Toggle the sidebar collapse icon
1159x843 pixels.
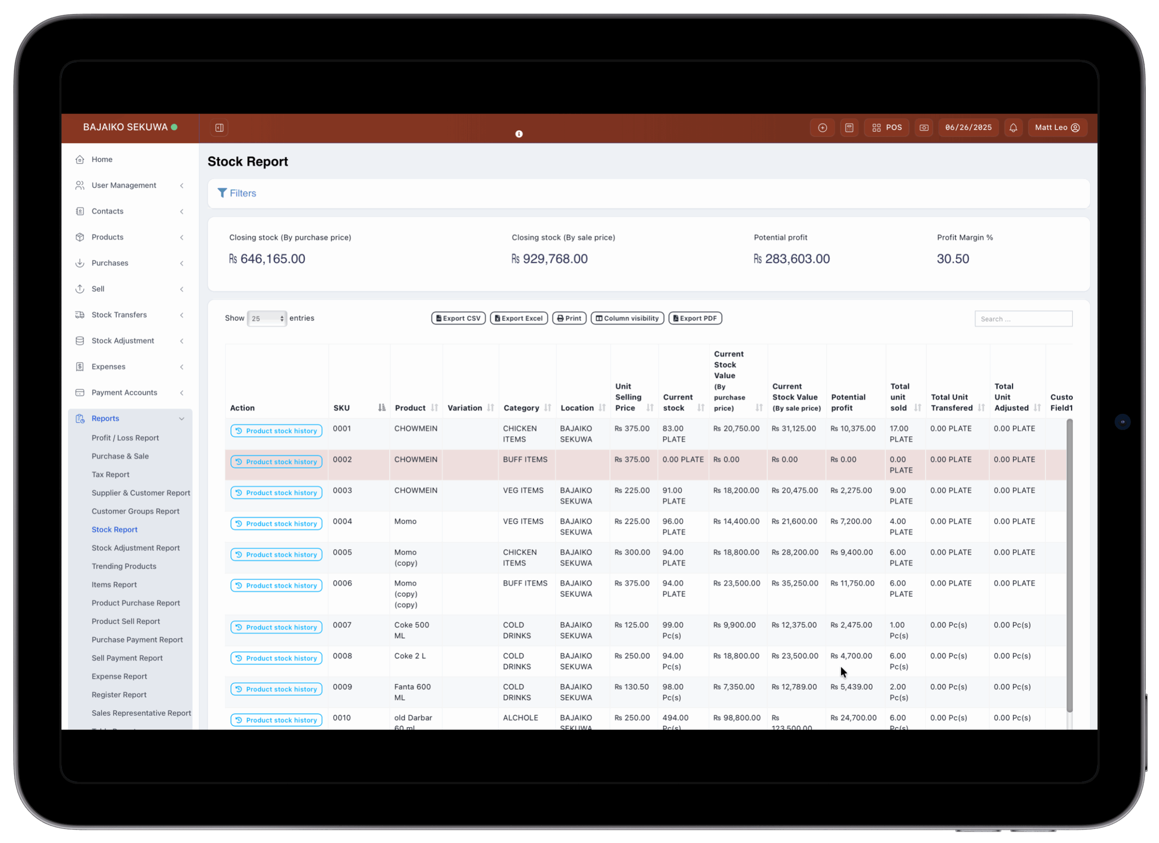[x=219, y=128]
